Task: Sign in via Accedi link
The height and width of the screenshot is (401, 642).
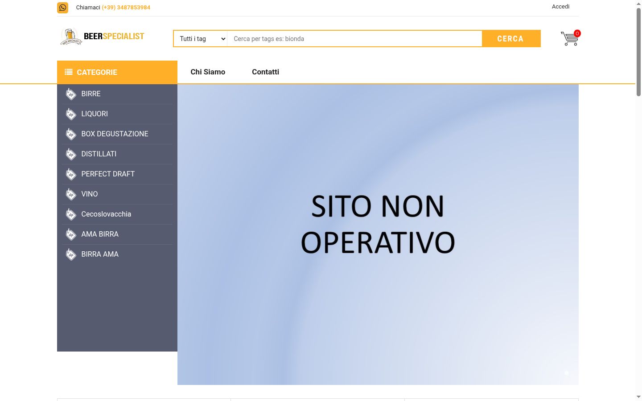Action: pyautogui.click(x=560, y=7)
